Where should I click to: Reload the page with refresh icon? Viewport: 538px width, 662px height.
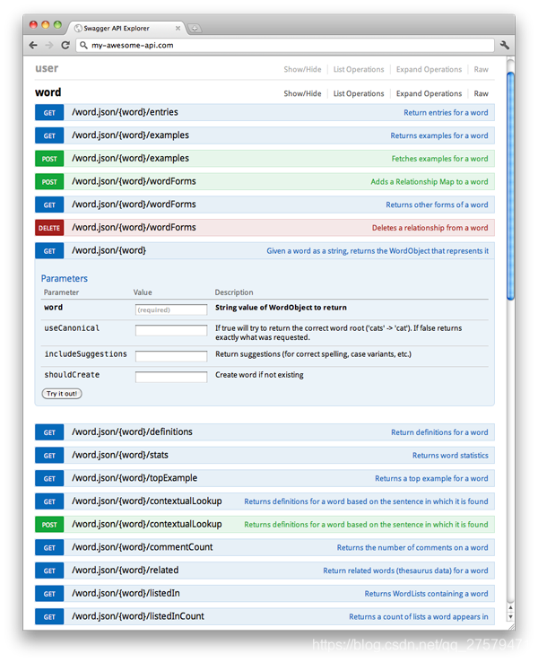[x=65, y=45]
